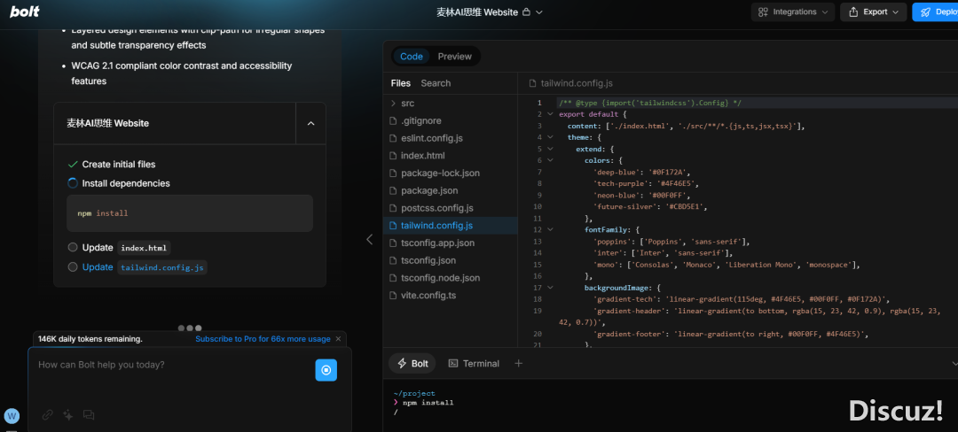
Task: Click the 'neon-blue' '#00F0FF' code line
Action: click(641, 196)
